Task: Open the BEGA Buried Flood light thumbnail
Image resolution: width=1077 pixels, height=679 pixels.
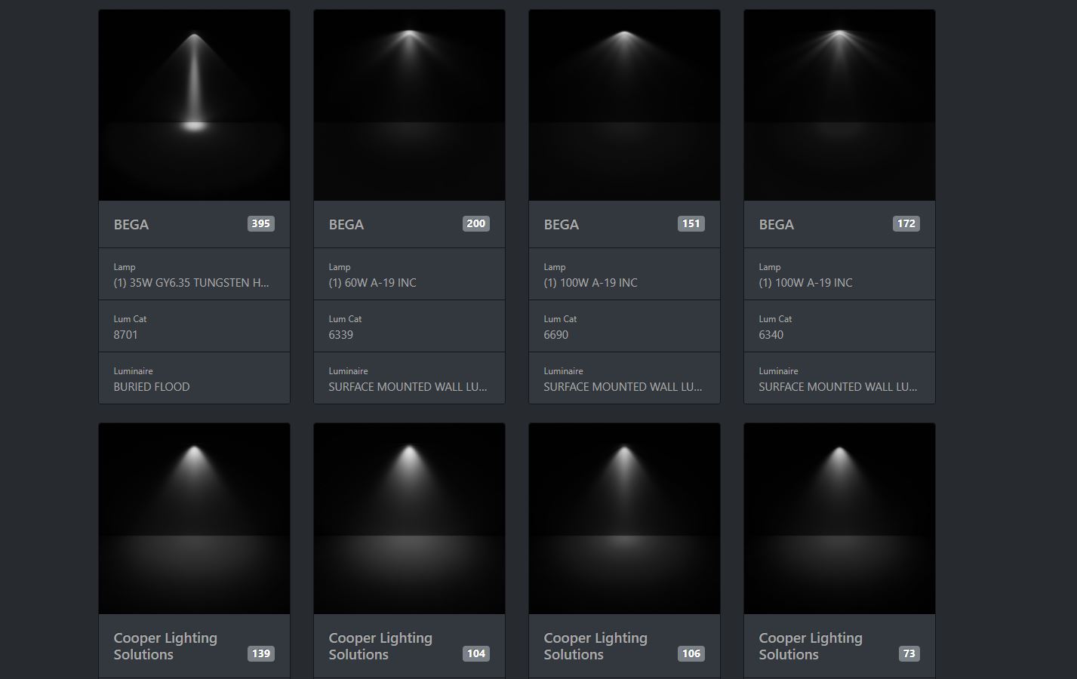Action: (x=194, y=106)
